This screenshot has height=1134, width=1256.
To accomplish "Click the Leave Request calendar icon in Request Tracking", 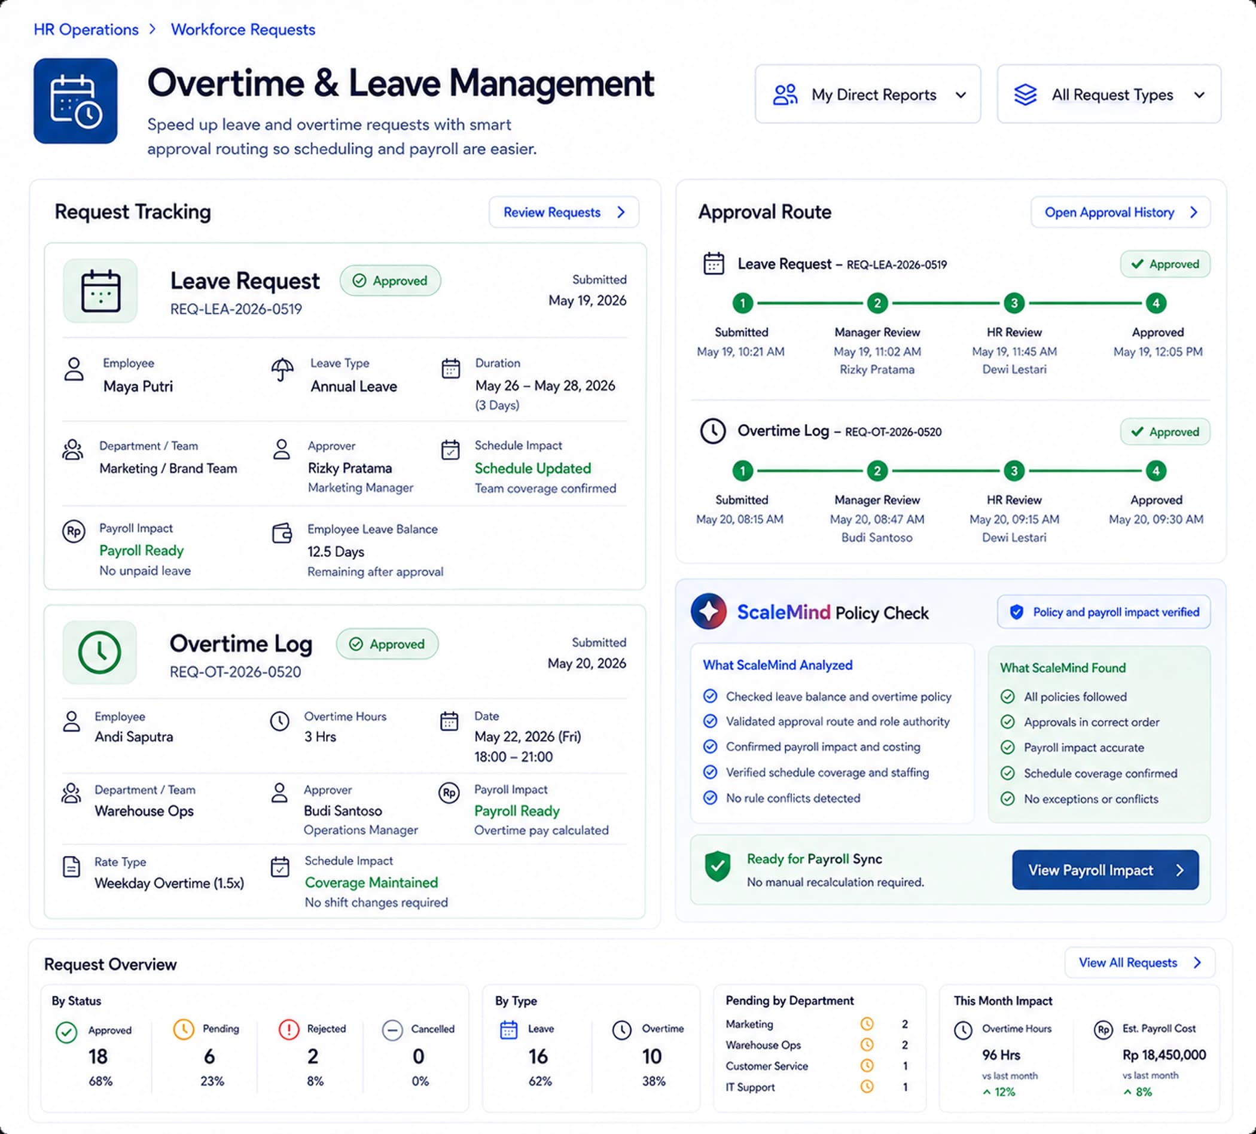I will click(x=100, y=291).
